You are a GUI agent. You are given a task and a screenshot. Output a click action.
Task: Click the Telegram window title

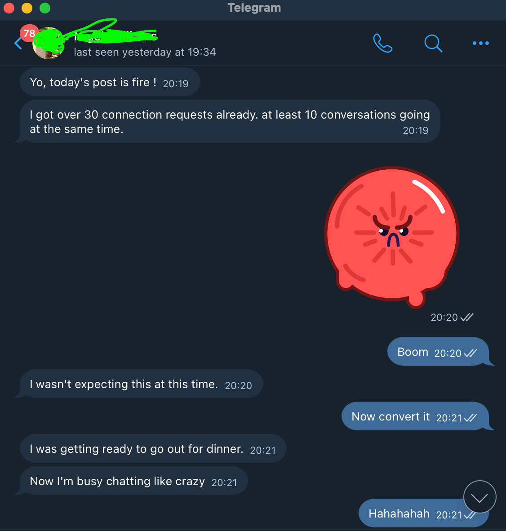coord(254,8)
